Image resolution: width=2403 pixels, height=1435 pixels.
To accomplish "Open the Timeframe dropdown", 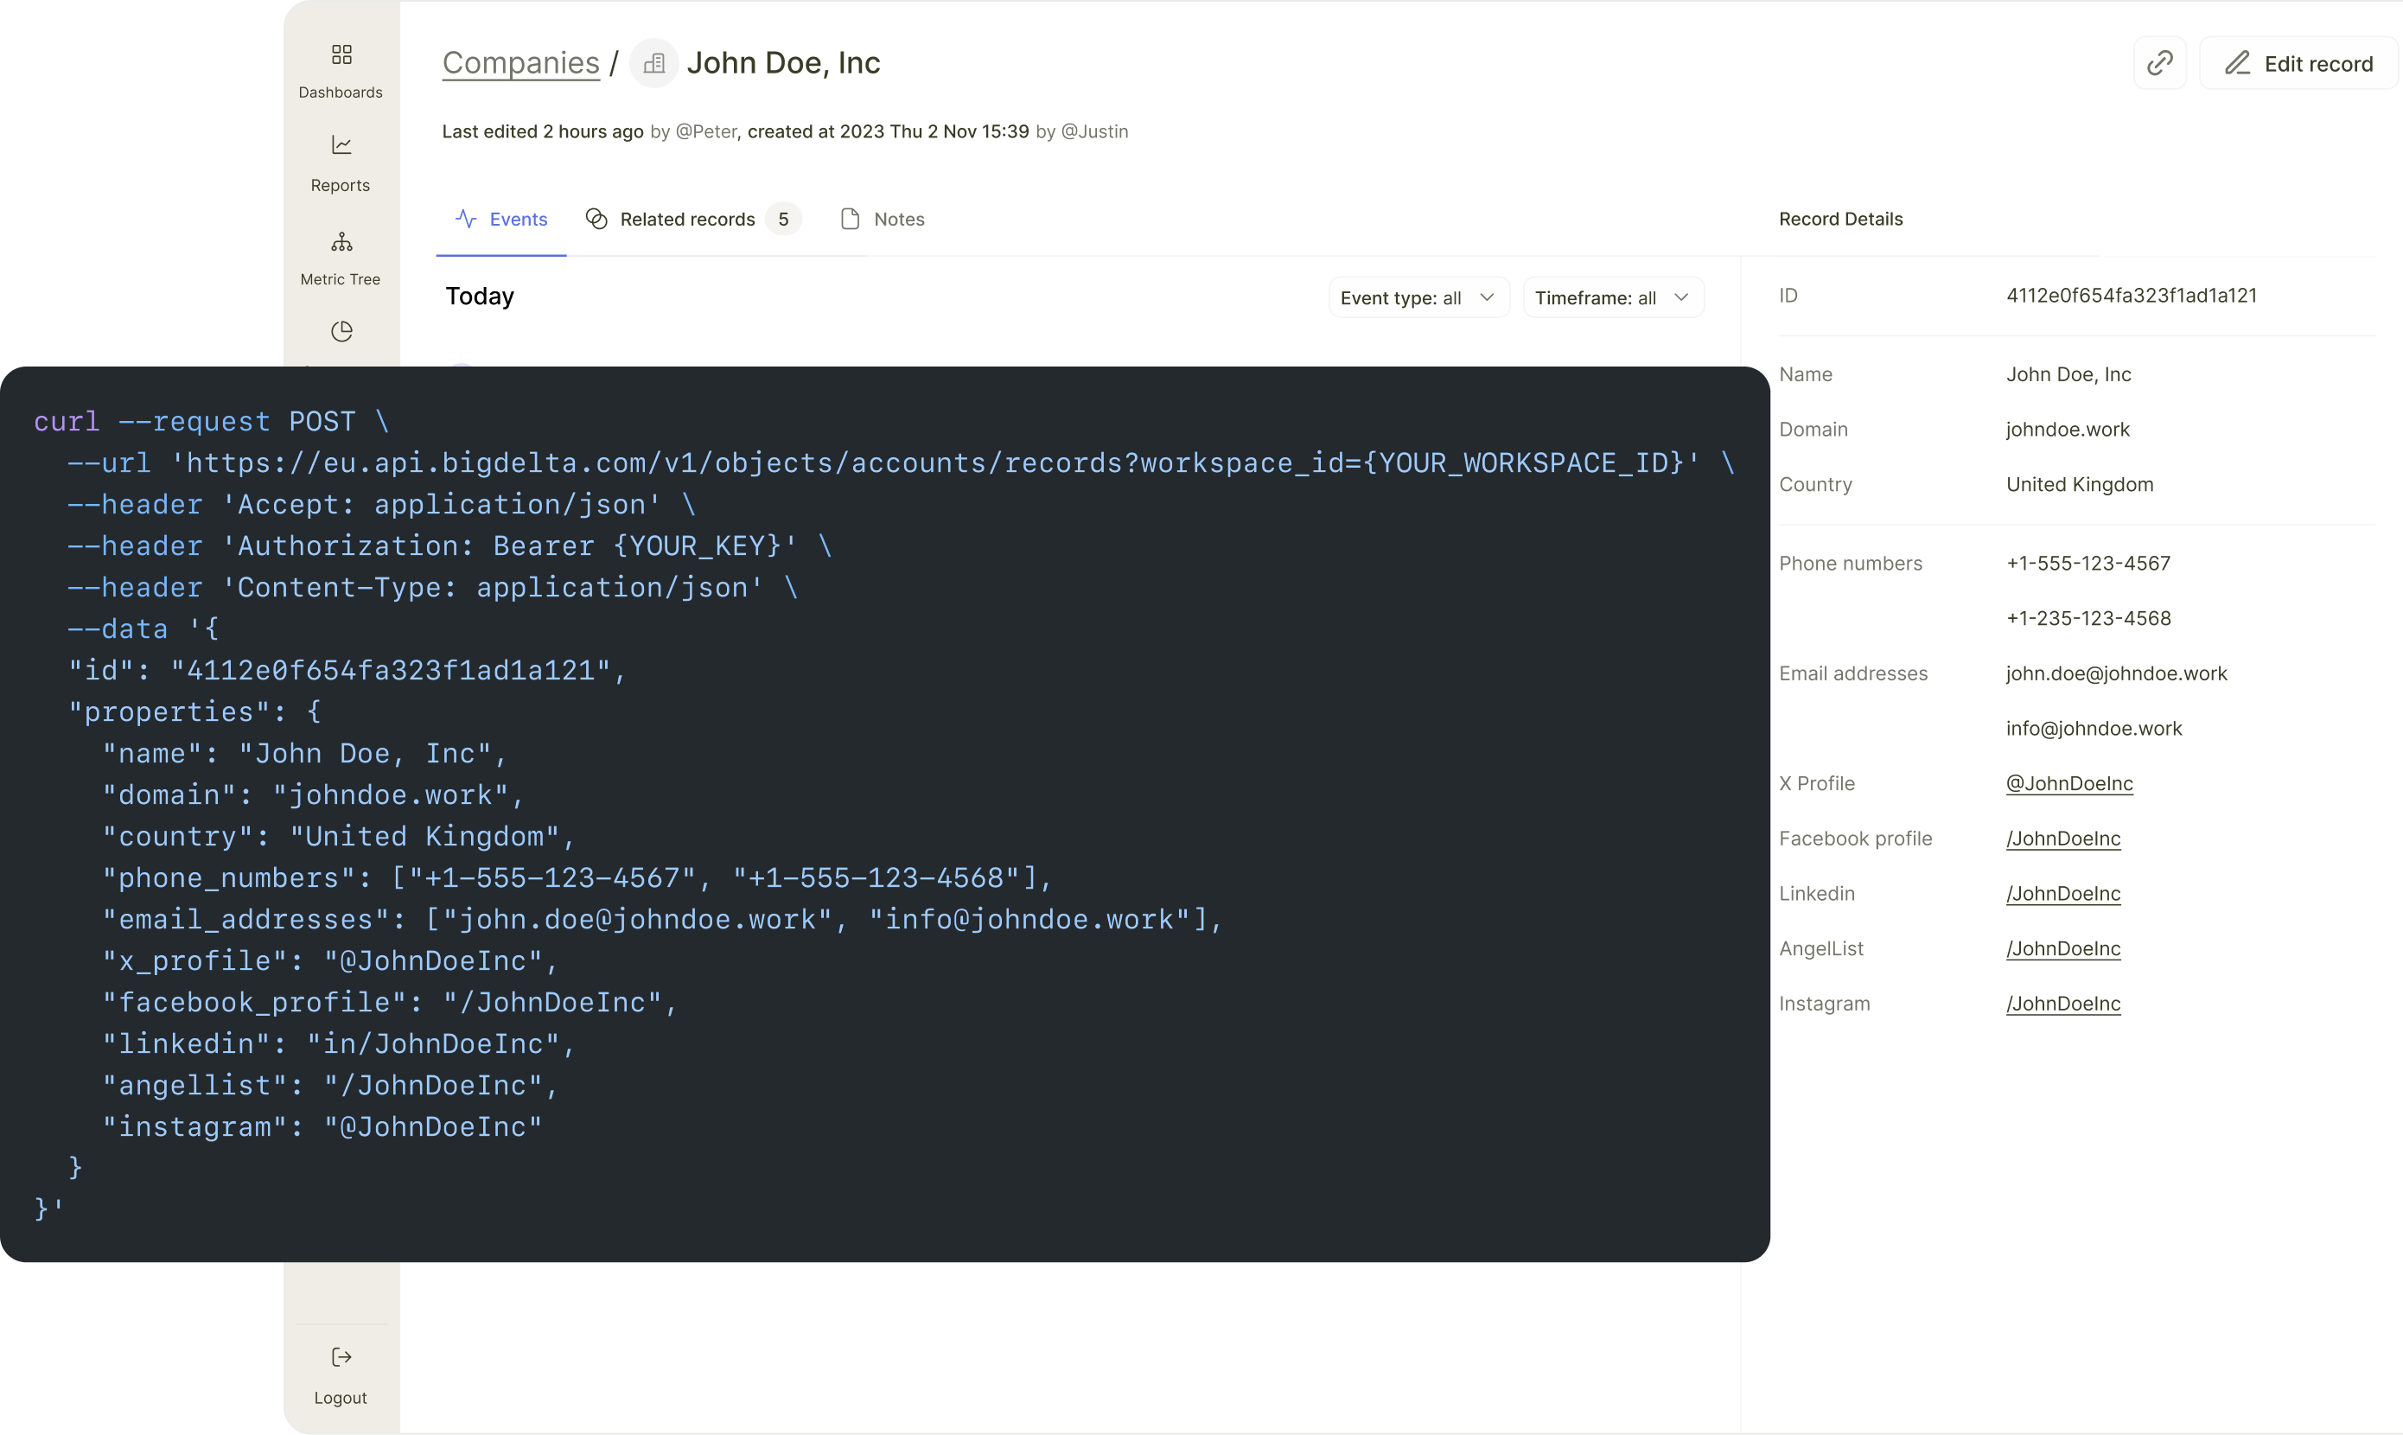I will (x=1612, y=298).
